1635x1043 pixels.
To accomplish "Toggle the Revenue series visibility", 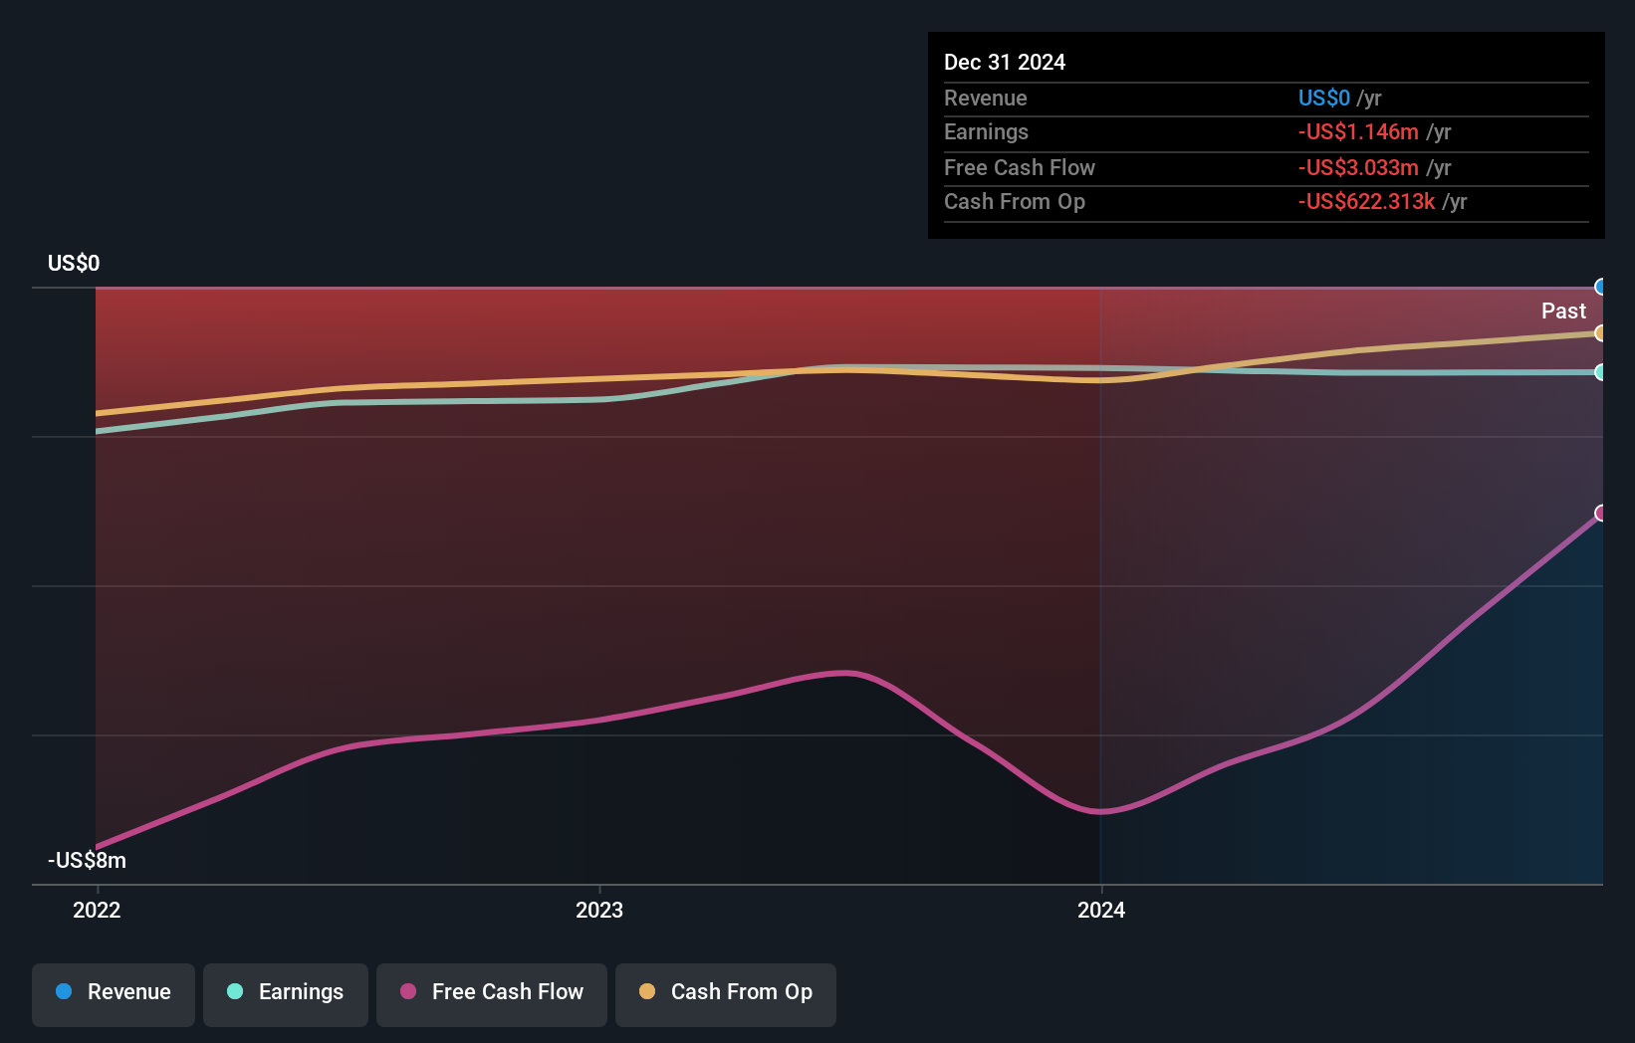I will coord(113,992).
